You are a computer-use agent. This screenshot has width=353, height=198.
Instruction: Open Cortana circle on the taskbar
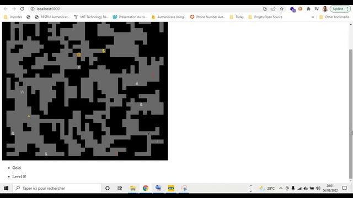[108, 188]
